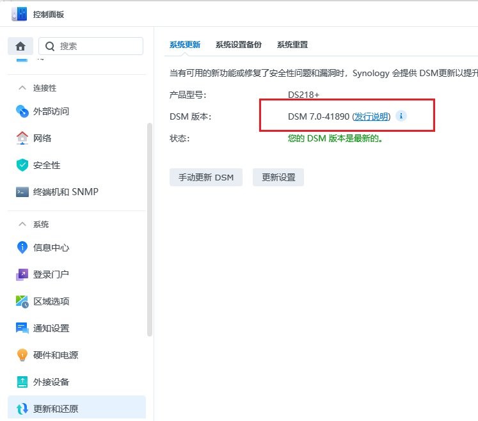
Task: Click Manual DSM Update (手动更新 DSM) button
Action: click(205, 177)
